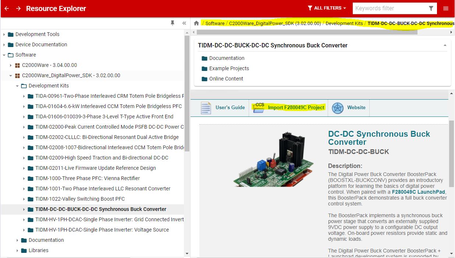Click Import F280049C Project link
This screenshot has height=258, width=455.
(296, 107)
